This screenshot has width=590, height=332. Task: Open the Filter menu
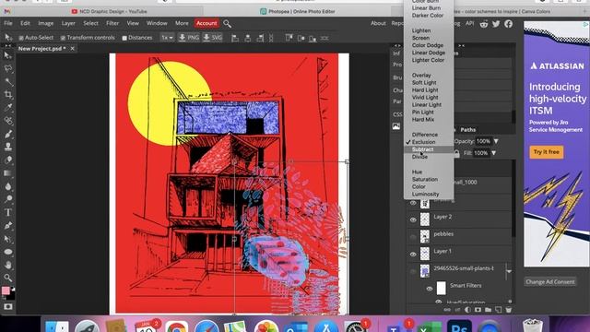click(x=112, y=23)
